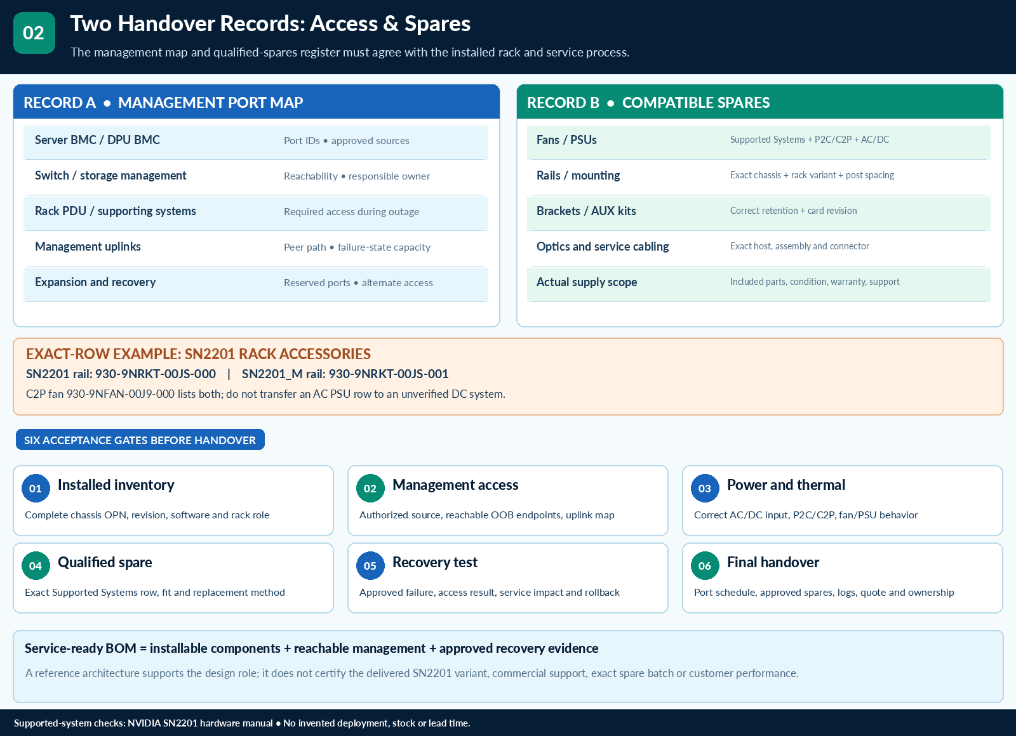Select the Expansion and recovery row label
Viewport: 1016px width, 736px height.
click(95, 282)
